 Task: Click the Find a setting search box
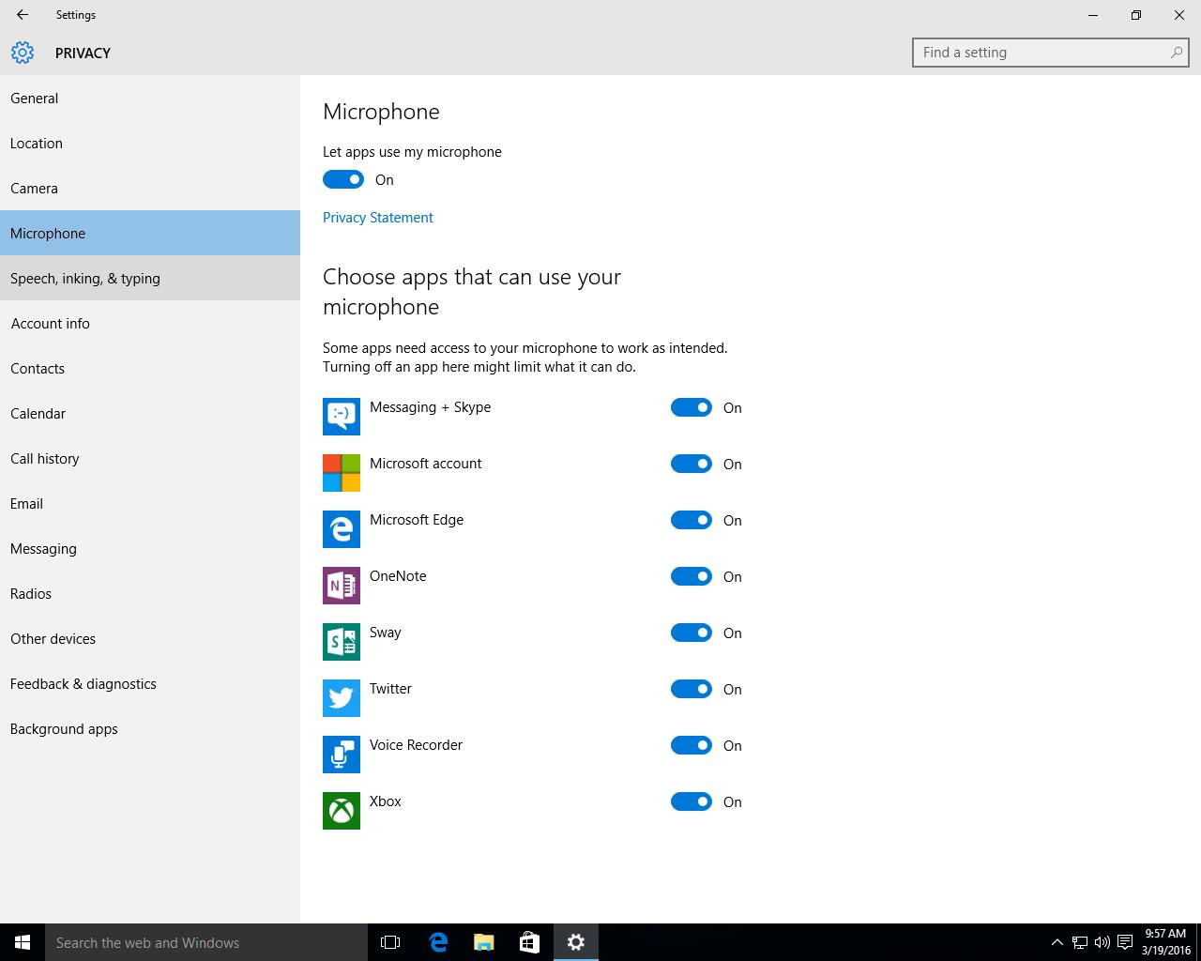(x=1051, y=53)
